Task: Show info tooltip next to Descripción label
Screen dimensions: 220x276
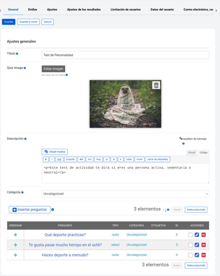Action: (25, 139)
